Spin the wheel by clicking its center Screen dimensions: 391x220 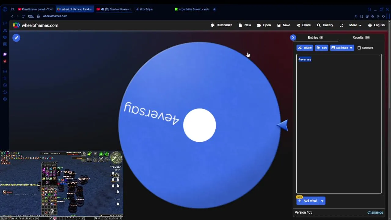point(199,125)
